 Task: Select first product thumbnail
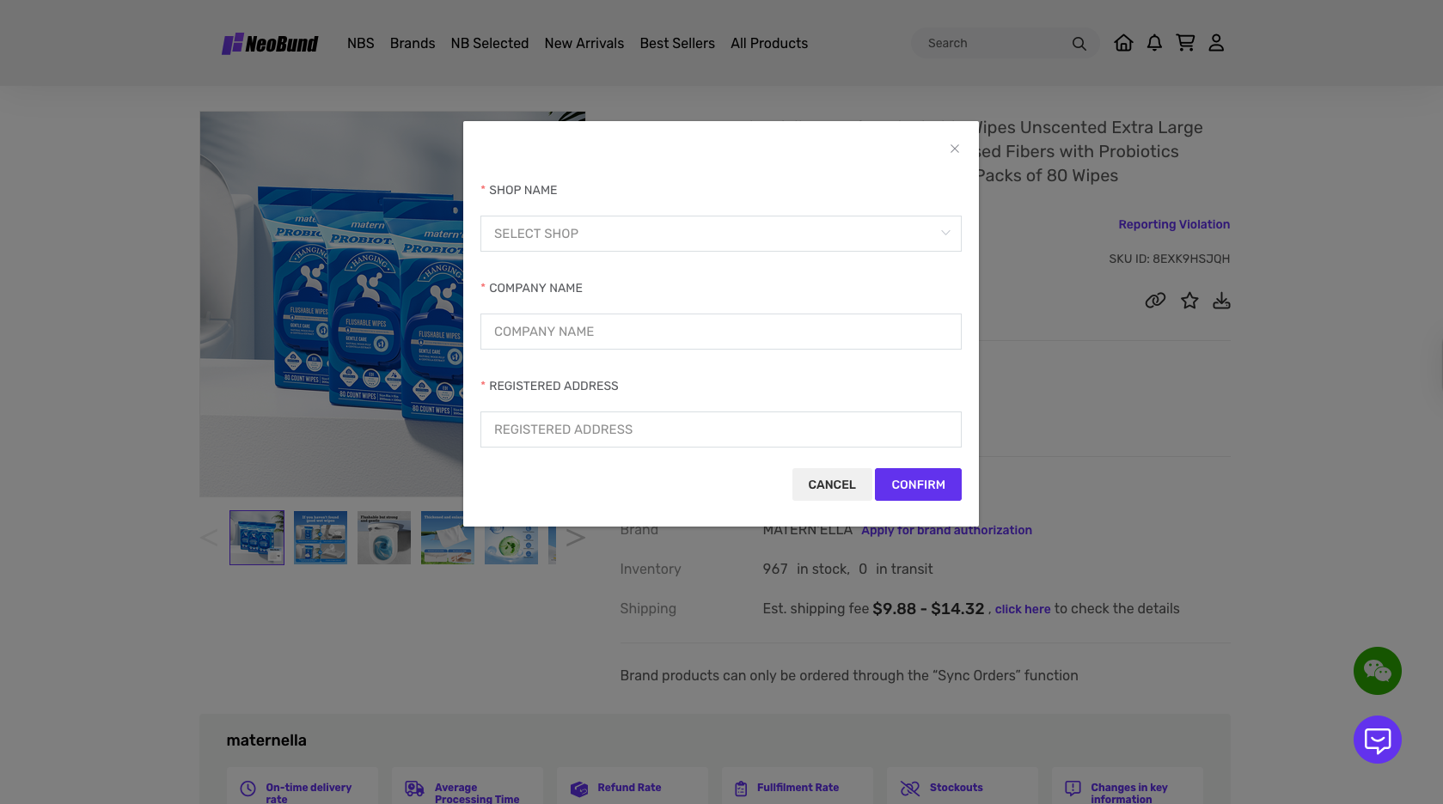[257, 538]
